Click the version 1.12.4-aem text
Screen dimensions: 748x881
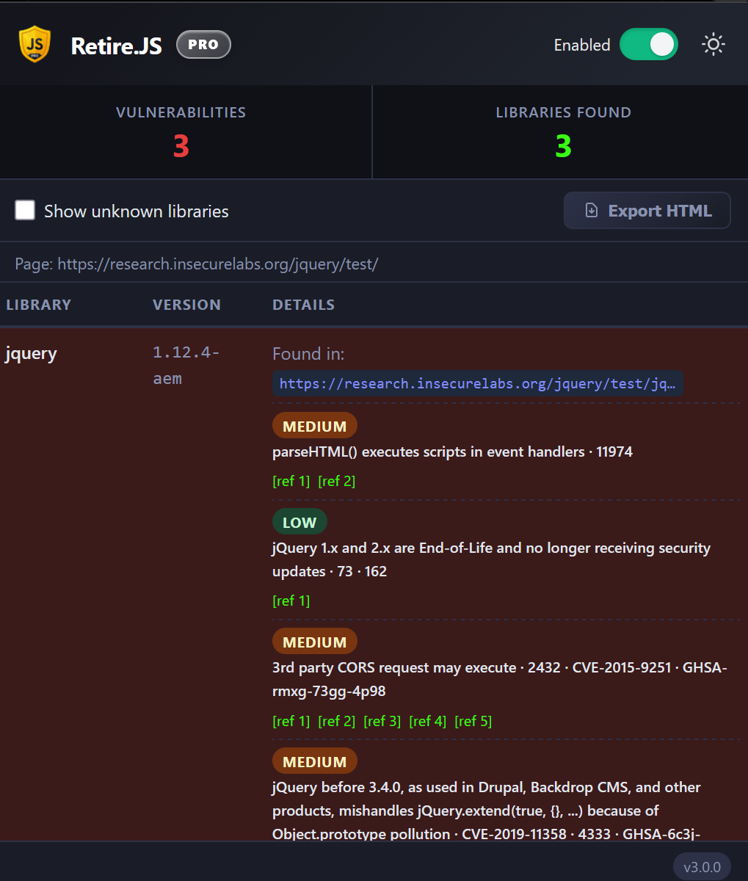click(186, 366)
